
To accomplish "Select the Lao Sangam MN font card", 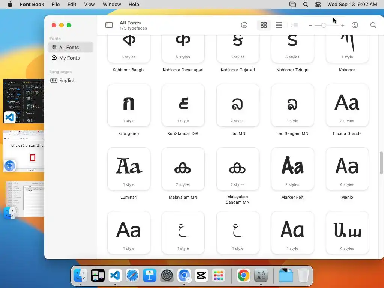I will [x=292, y=105].
